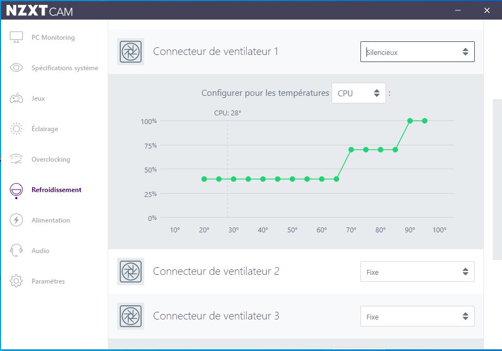
Task: Click the fan icon for Connecteur de ventilateur 2
Action: pyautogui.click(x=131, y=272)
